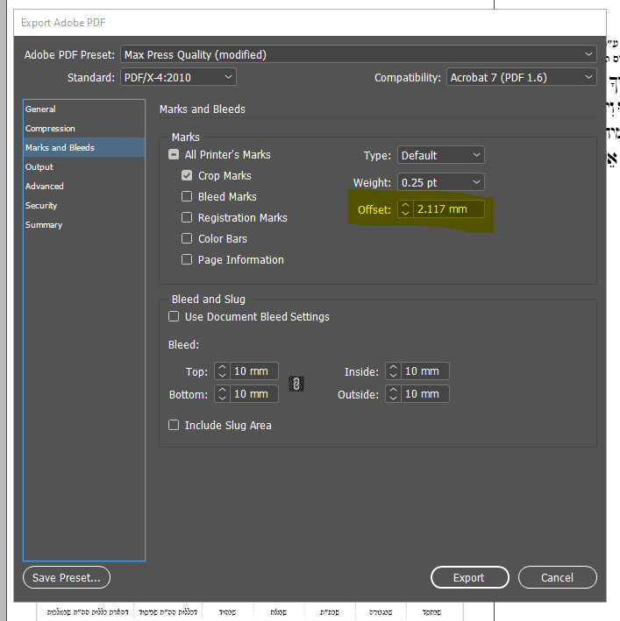Image resolution: width=620 pixels, height=621 pixels.
Task: Open the marks Type dropdown
Action: (x=440, y=155)
